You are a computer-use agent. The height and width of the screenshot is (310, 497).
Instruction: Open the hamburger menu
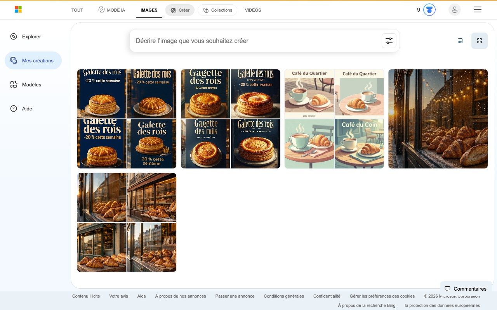[x=478, y=10]
